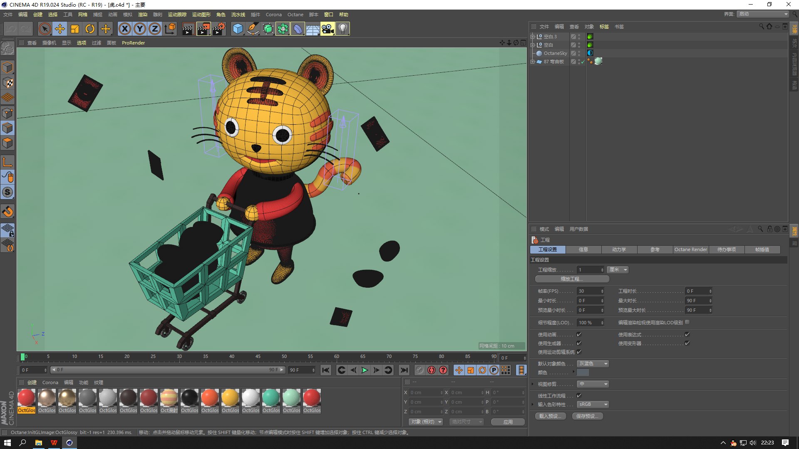Toggle use generators checkbox

[579, 343]
